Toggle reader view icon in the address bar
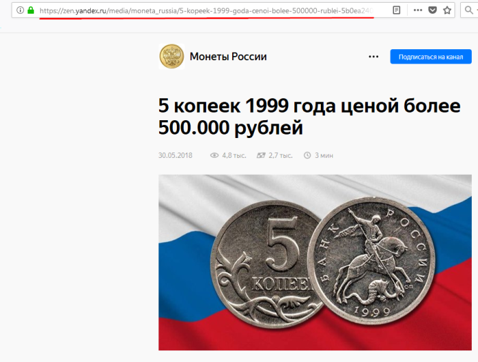Viewport: 478px width, 362px height. [396, 10]
